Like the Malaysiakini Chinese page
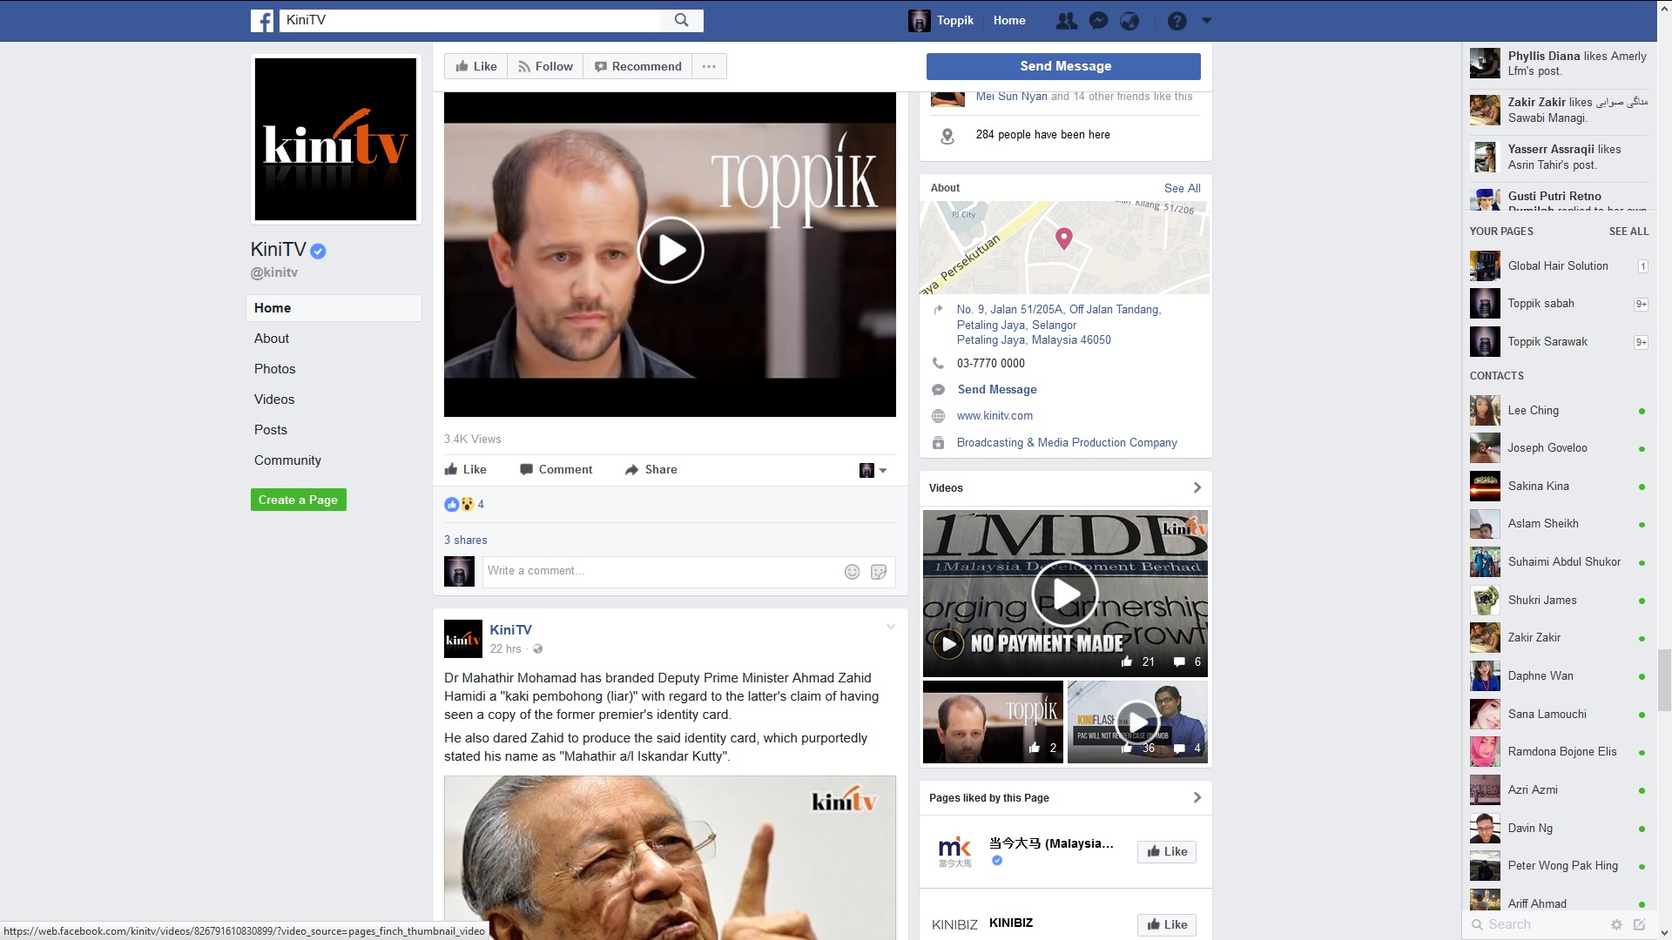Image resolution: width=1672 pixels, height=940 pixels. (1167, 851)
